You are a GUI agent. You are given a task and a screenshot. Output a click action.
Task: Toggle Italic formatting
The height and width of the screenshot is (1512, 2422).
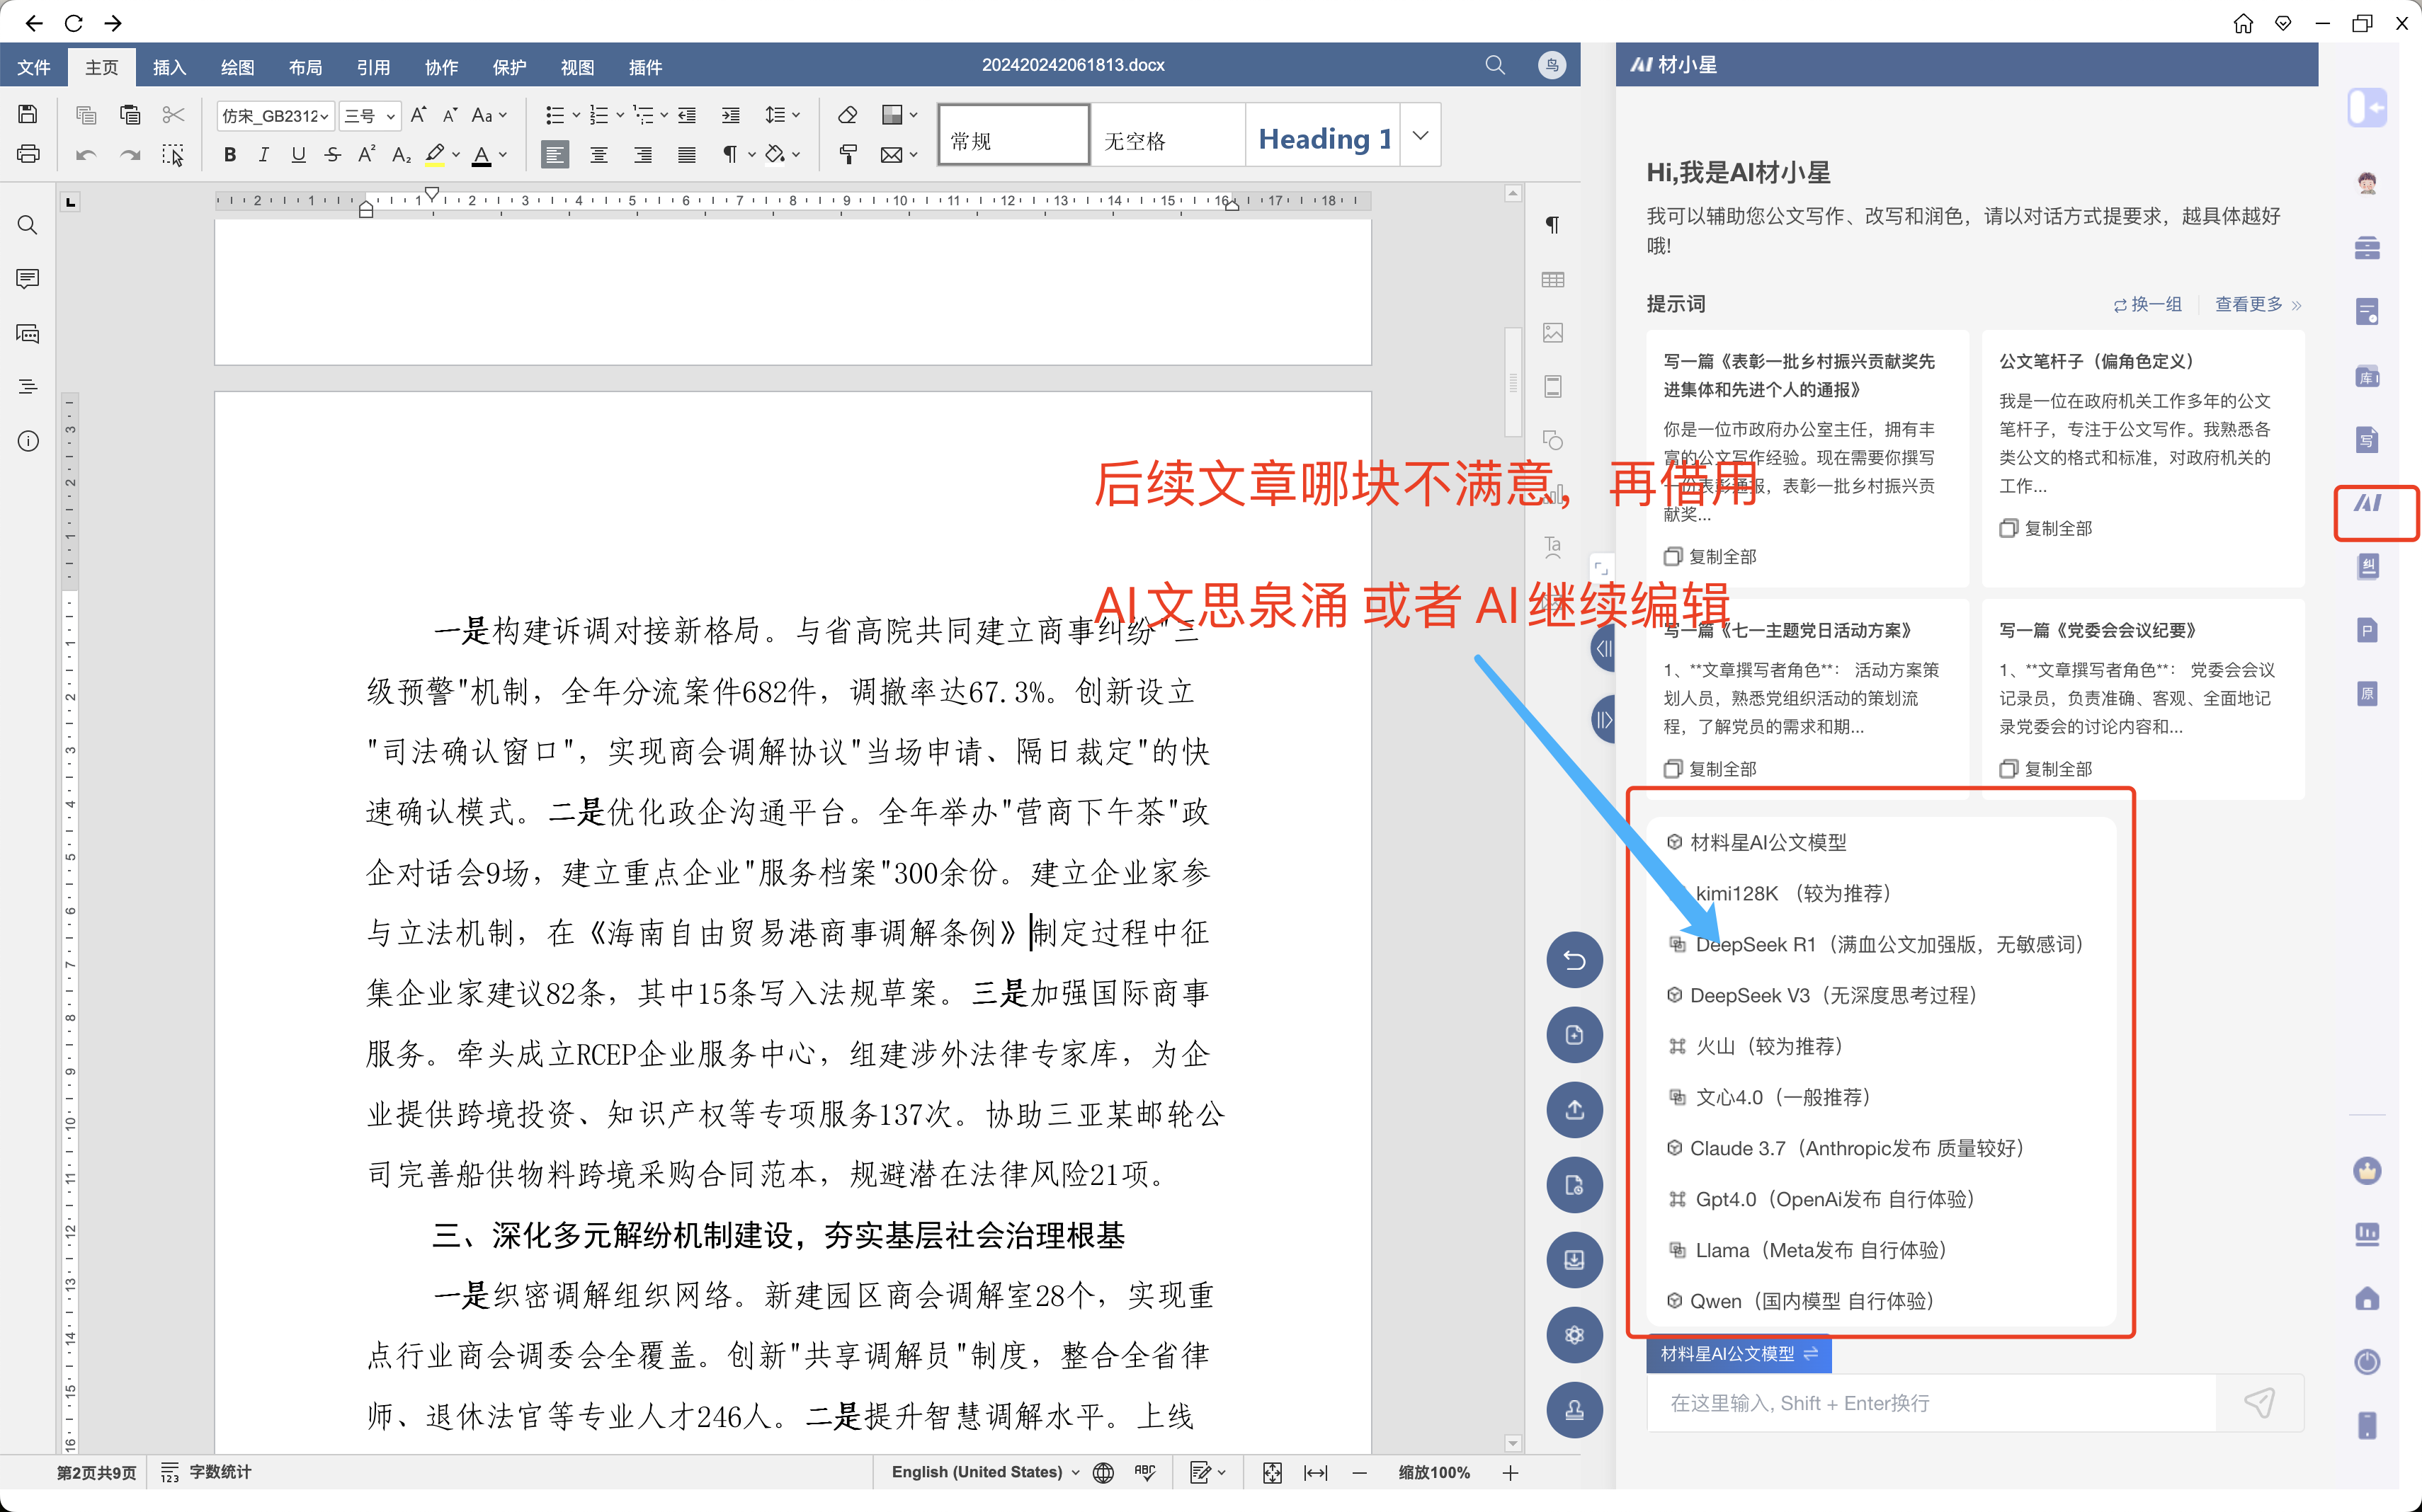263,154
